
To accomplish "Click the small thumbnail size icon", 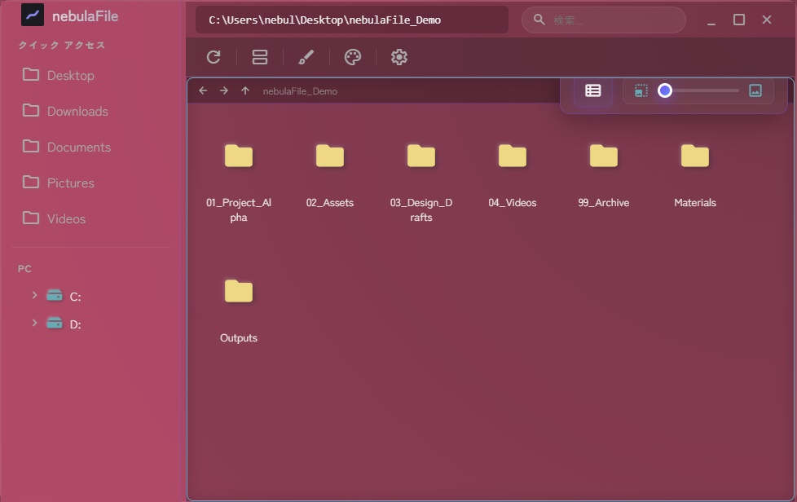I will [x=641, y=90].
